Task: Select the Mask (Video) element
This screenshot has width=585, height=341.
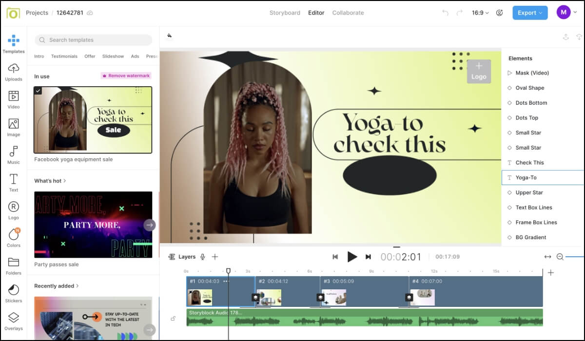Action: point(543,73)
